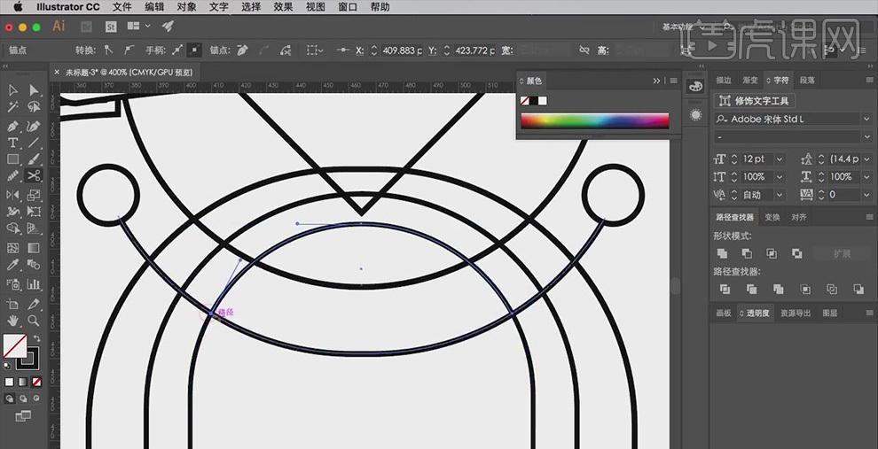This screenshot has width=878, height=449.
Task: Select the Selection (black arrow) tool
Action: [13, 90]
